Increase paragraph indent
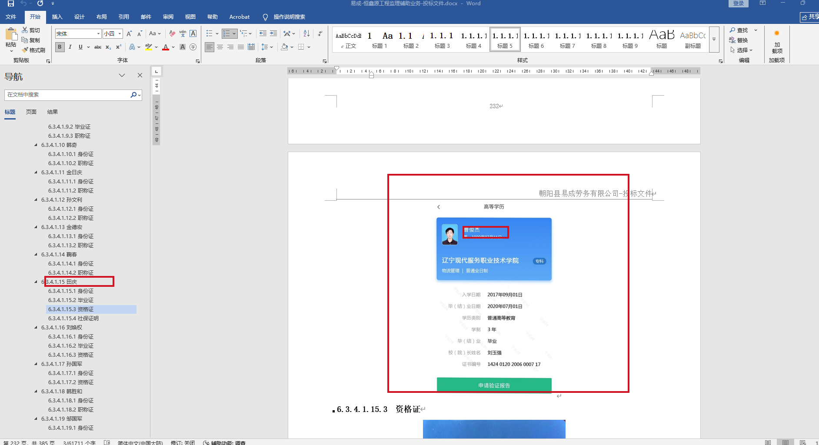Image resolution: width=819 pixels, height=445 pixels. (273, 33)
